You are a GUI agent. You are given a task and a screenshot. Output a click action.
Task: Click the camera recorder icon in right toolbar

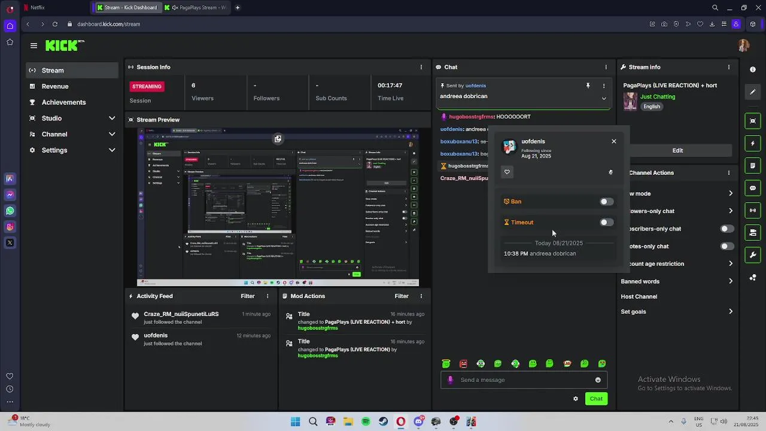(753, 232)
